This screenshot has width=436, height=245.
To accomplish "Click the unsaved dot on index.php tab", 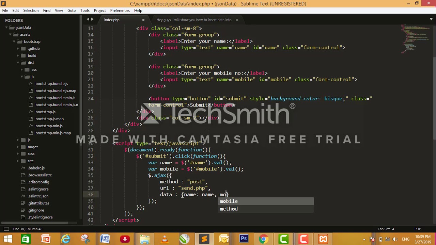I will 143,20.
